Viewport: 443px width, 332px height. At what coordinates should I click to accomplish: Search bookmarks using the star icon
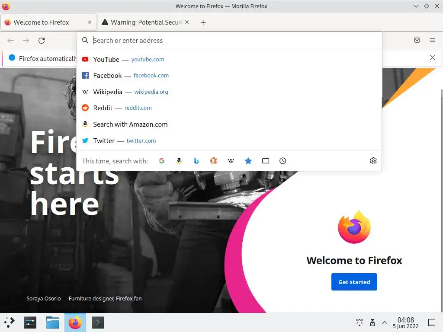pyautogui.click(x=248, y=161)
